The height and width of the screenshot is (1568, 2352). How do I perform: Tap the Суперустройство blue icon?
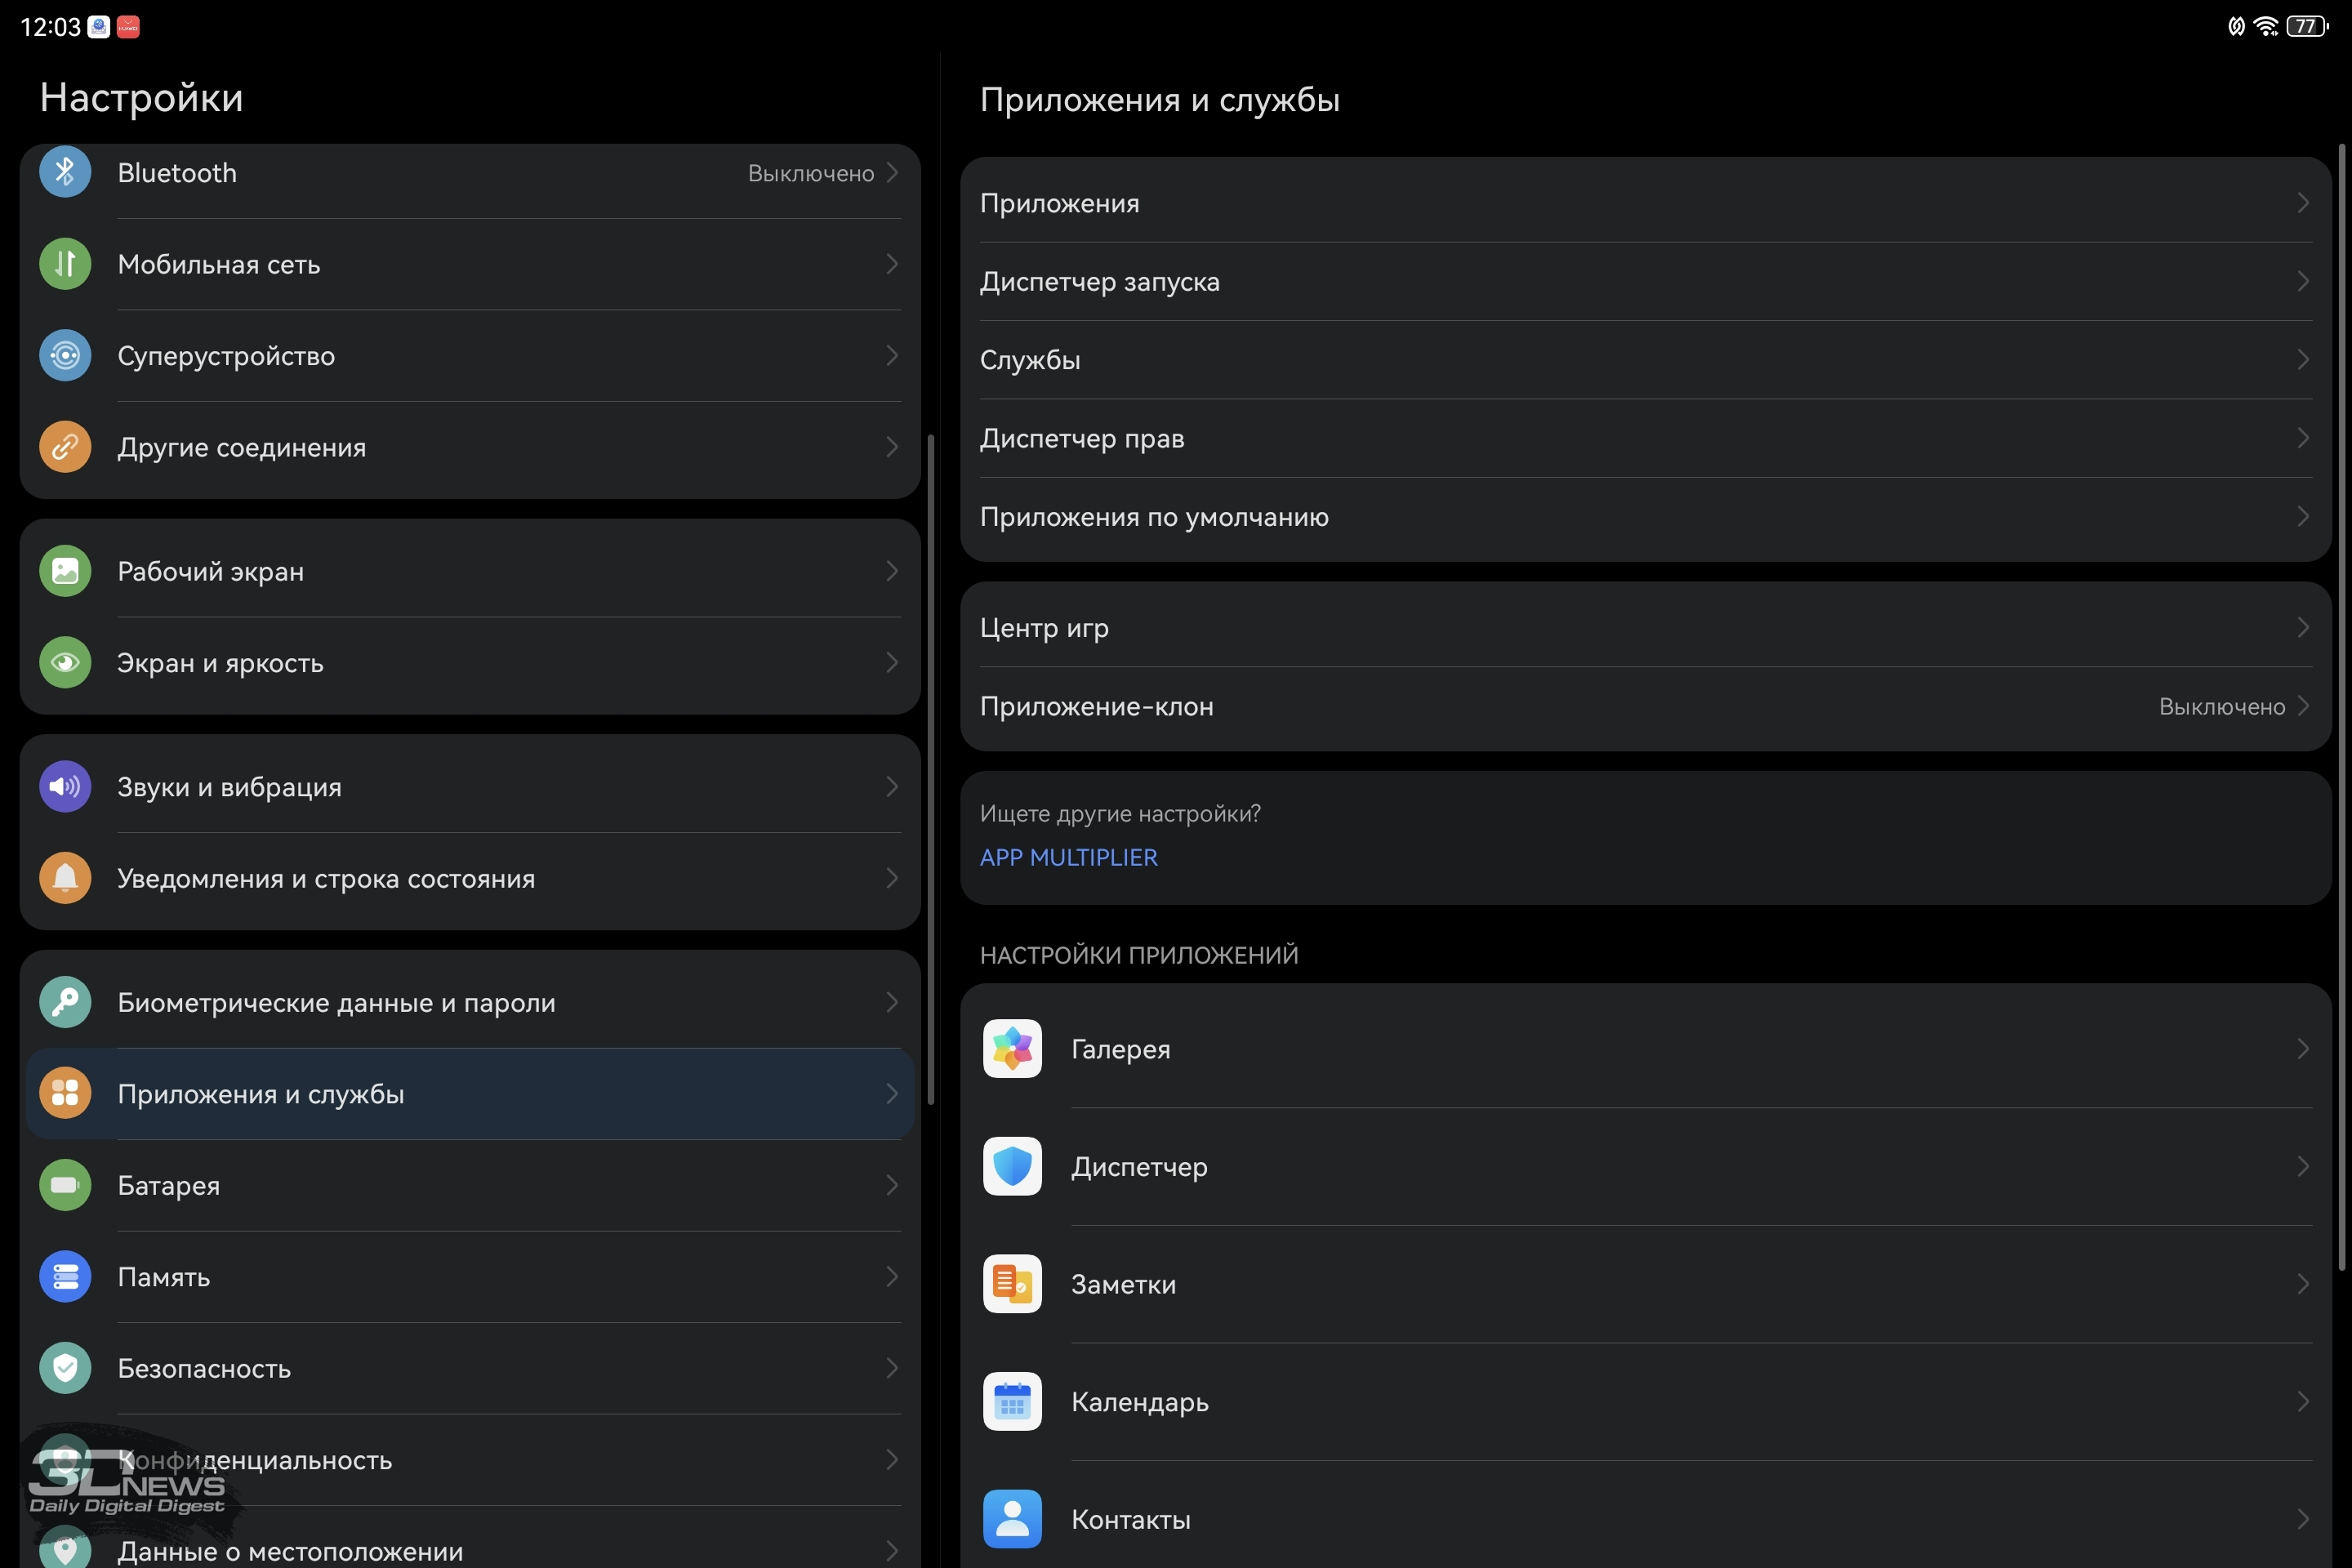pos(65,355)
